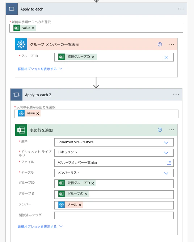Click the Azure AD icon on the メール token
194x242 pixels.
click(62, 205)
